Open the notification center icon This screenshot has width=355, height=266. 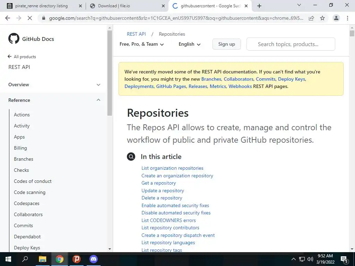(344, 259)
